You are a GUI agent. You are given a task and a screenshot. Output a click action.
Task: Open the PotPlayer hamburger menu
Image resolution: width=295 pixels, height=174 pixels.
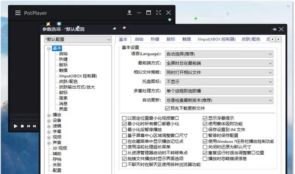click(18, 13)
